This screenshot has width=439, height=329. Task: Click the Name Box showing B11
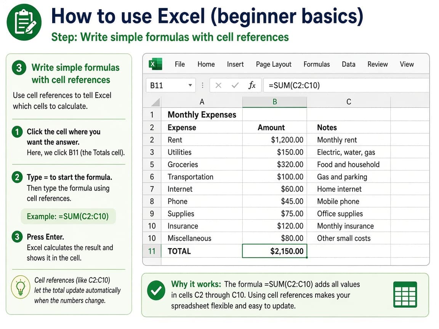tap(170, 85)
